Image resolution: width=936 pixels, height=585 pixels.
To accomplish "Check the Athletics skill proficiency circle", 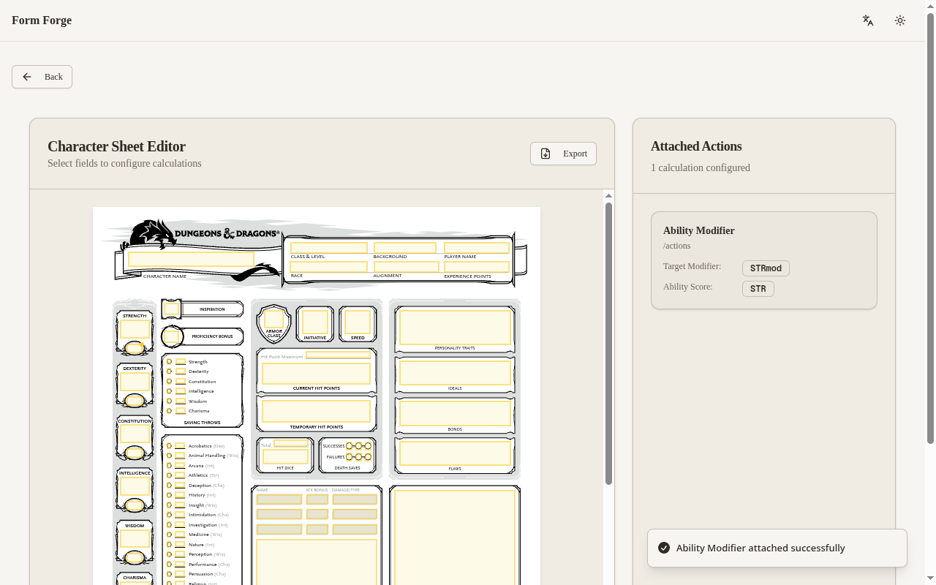I will [x=169, y=475].
